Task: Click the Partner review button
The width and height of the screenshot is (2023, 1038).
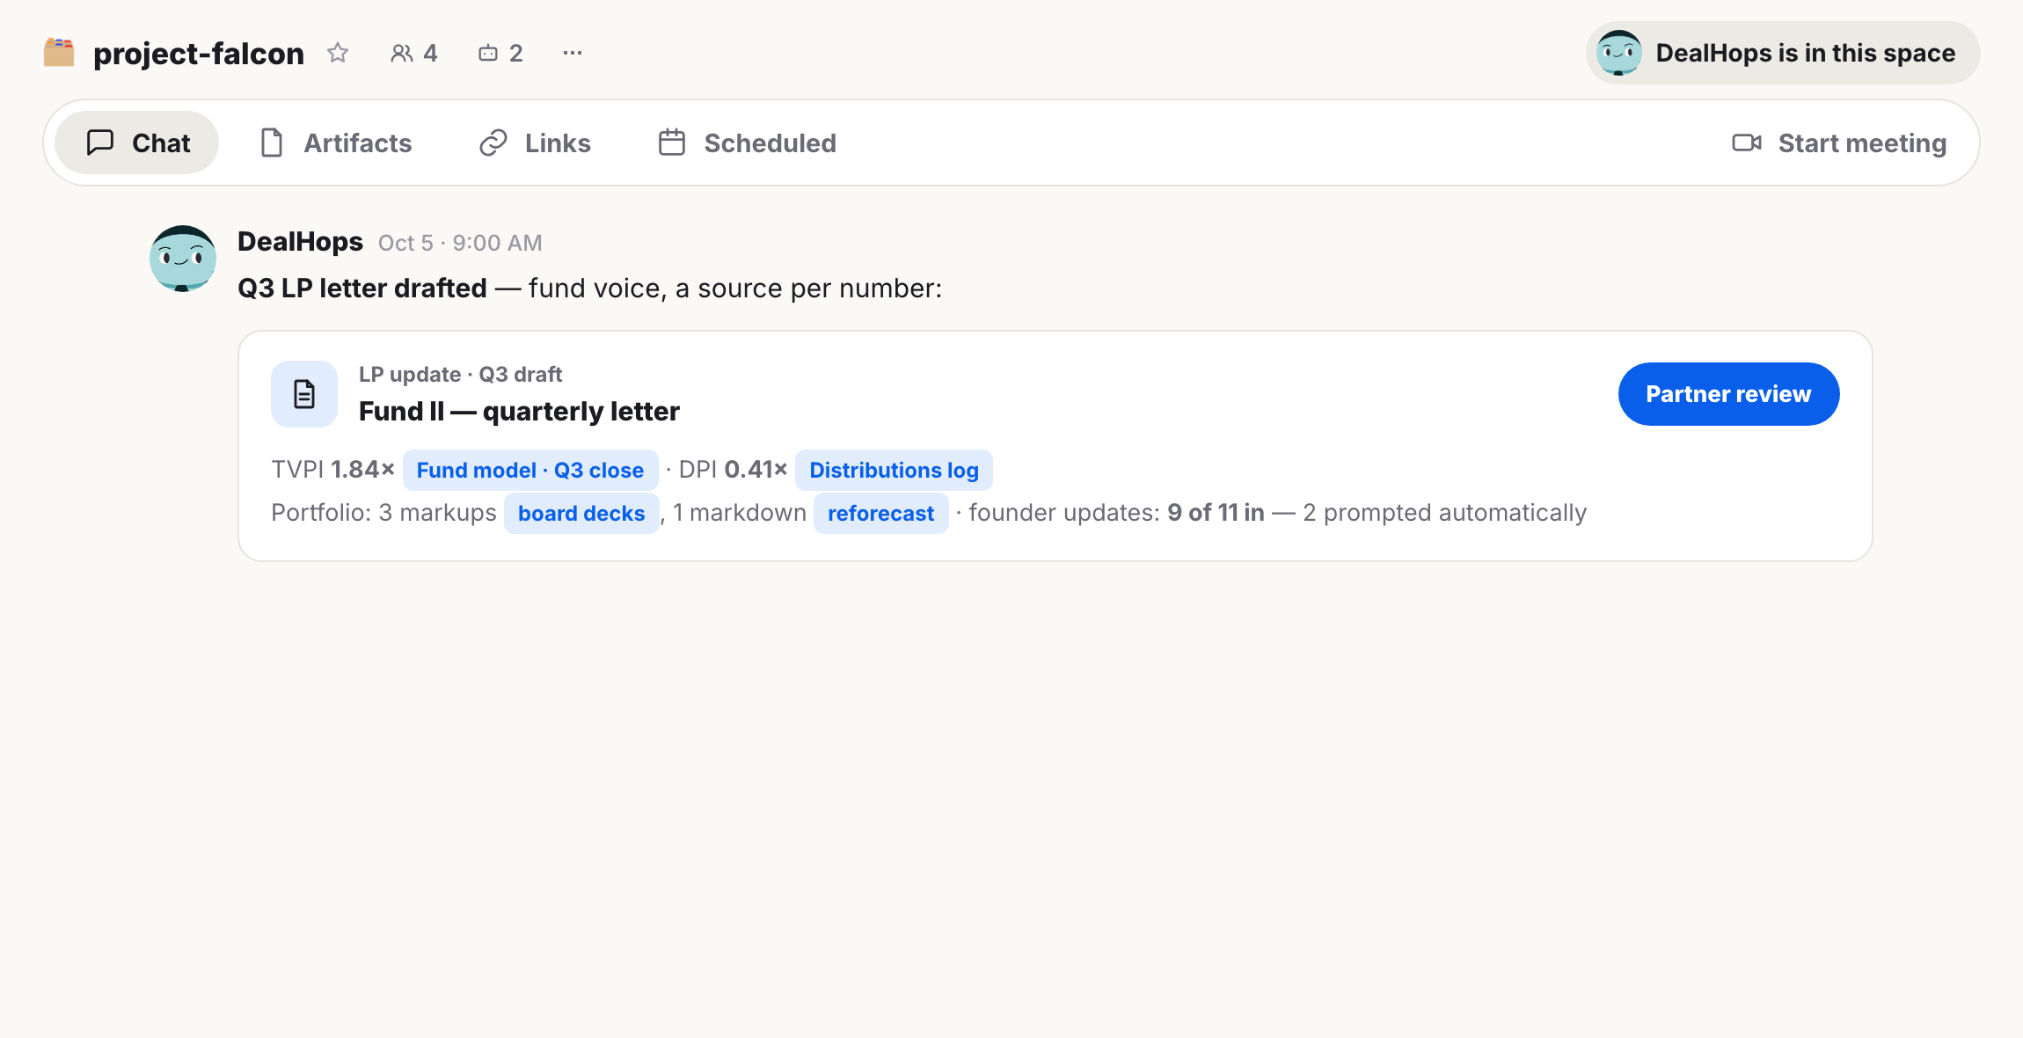Action: (1728, 394)
